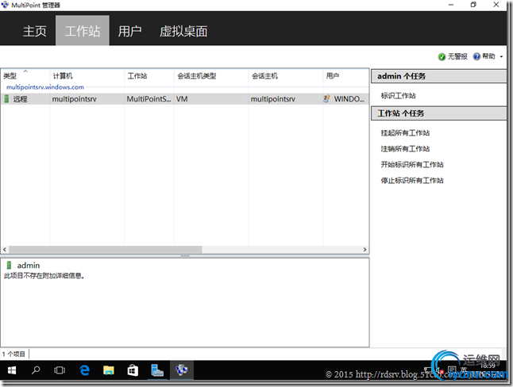Screen dimensions: 513x387
Task: Click the horizontal scrollbar thumb
Action: [x=106, y=249]
